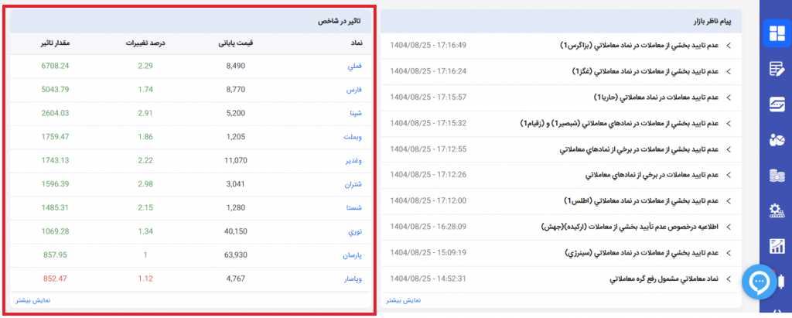Open the gear and factory sidebar icon
The image size is (792, 318).
pos(777,210)
